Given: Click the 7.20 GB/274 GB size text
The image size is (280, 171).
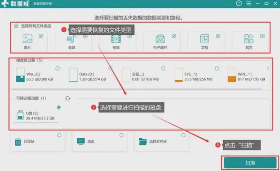Looking at the screenshot, I should (x=93, y=79).
